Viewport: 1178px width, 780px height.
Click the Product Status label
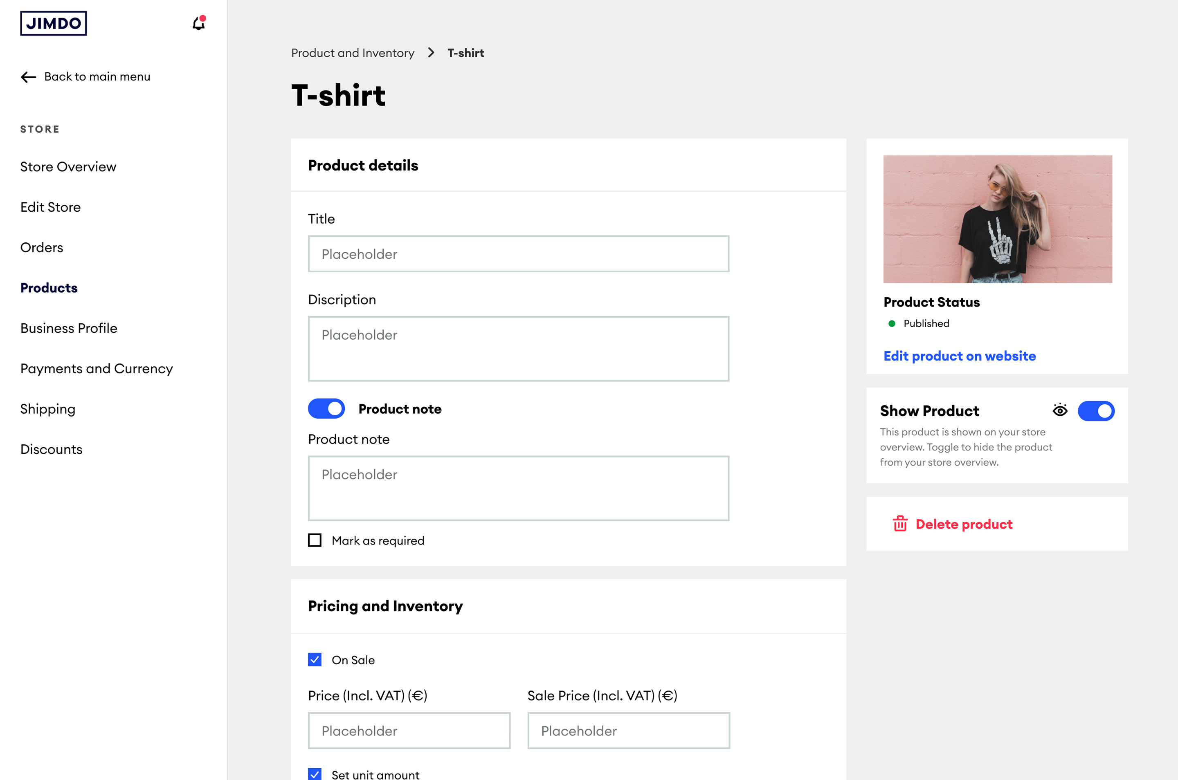coord(931,302)
